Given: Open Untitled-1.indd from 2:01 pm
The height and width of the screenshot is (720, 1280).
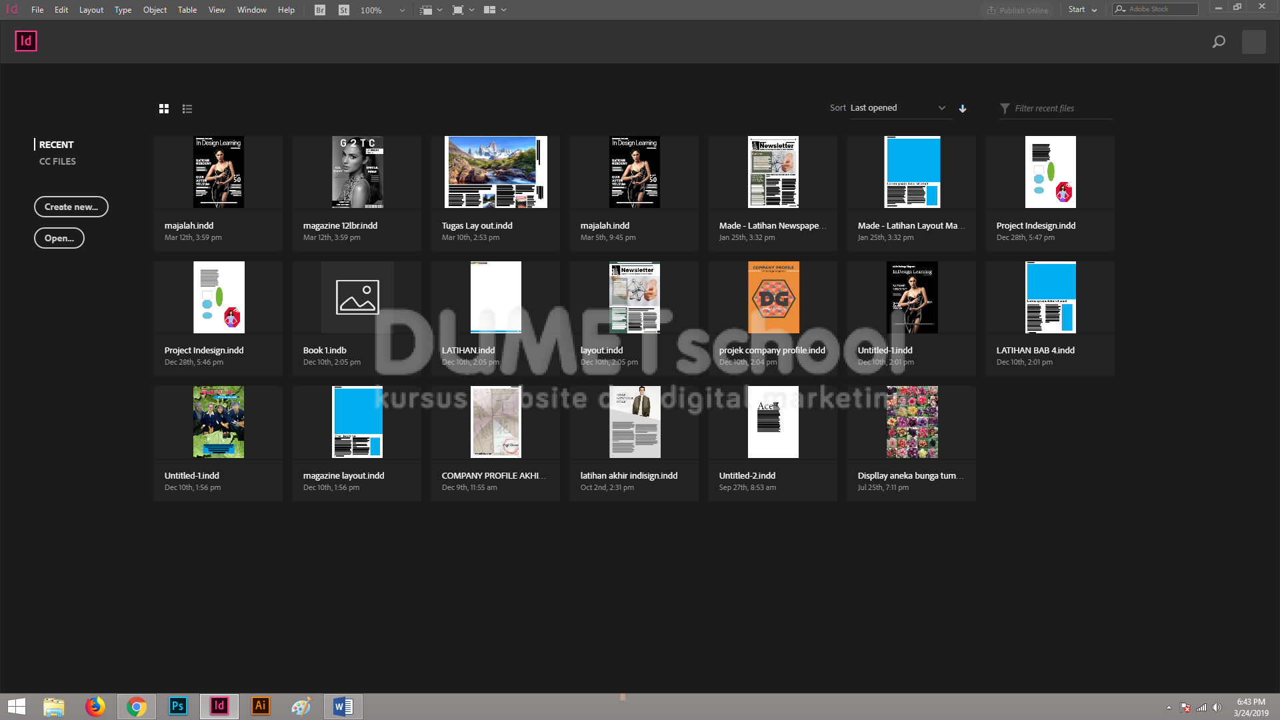Looking at the screenshot, I should [912, 297].
